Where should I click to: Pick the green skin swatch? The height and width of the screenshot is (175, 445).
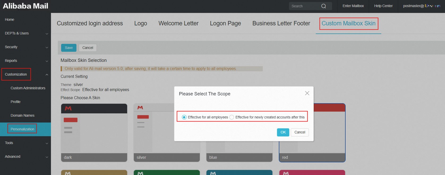click(167, 172)
